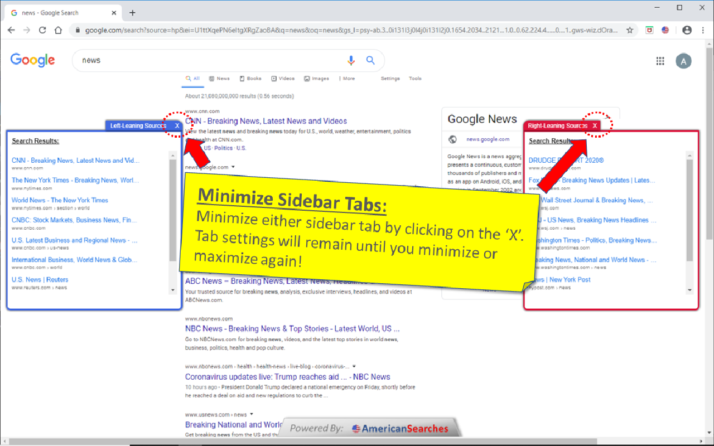Click the AmericanSearches logo in Powered By banner
The image size is (714, 446).
pos(400,429)
